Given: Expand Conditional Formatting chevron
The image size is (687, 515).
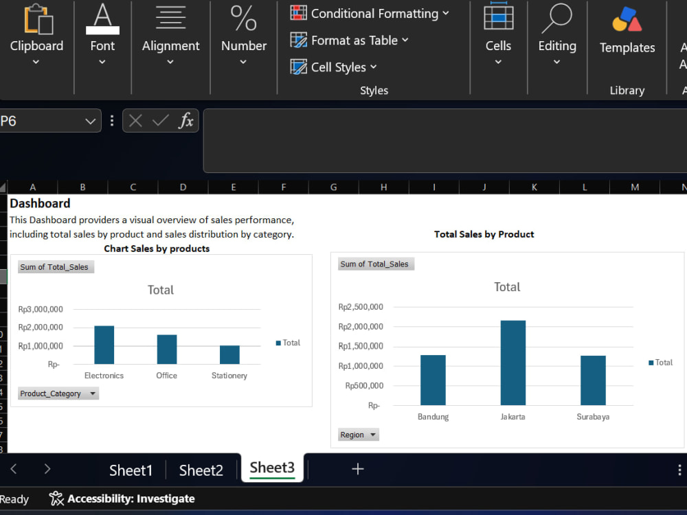Looking at the screenshot, I should (446, 13).
